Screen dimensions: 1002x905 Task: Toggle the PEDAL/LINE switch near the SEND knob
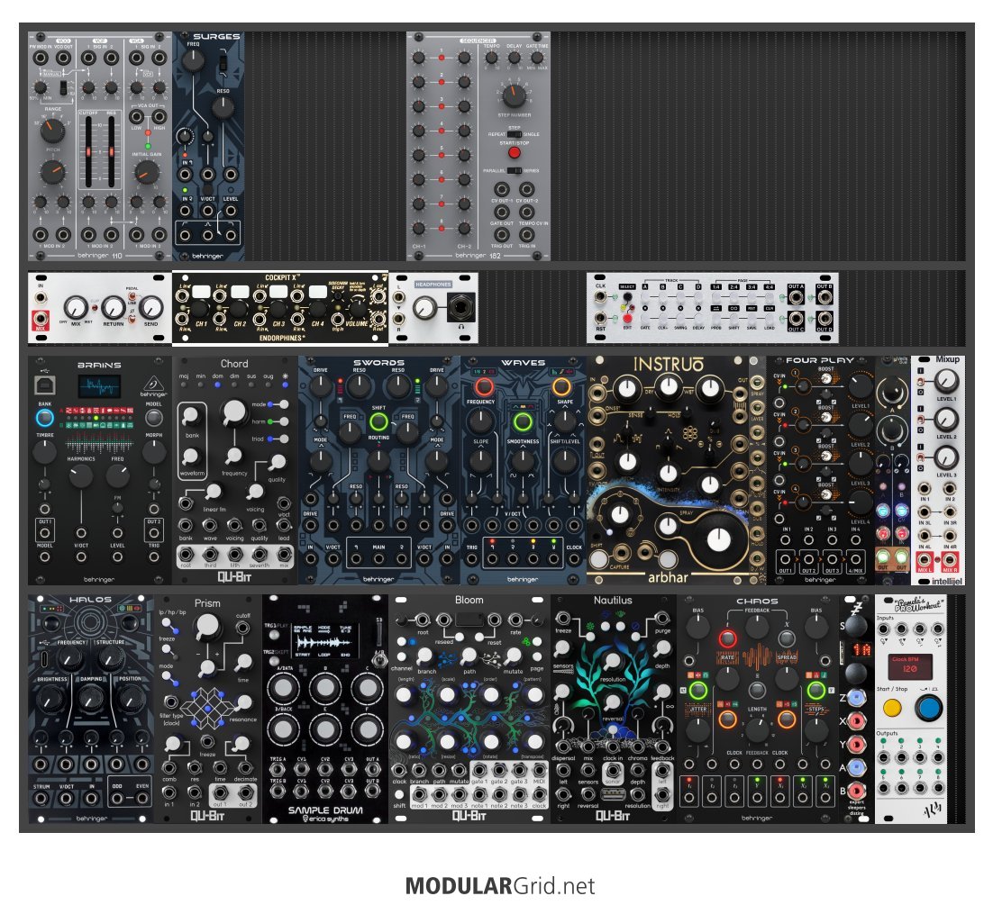click(132, 295)
